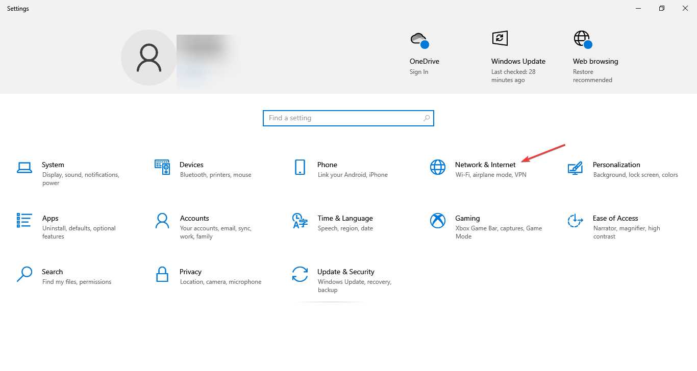Click the Find a setting search field
Screen dimensions: 697x371
pyautogui.click(x=348, y=118)
